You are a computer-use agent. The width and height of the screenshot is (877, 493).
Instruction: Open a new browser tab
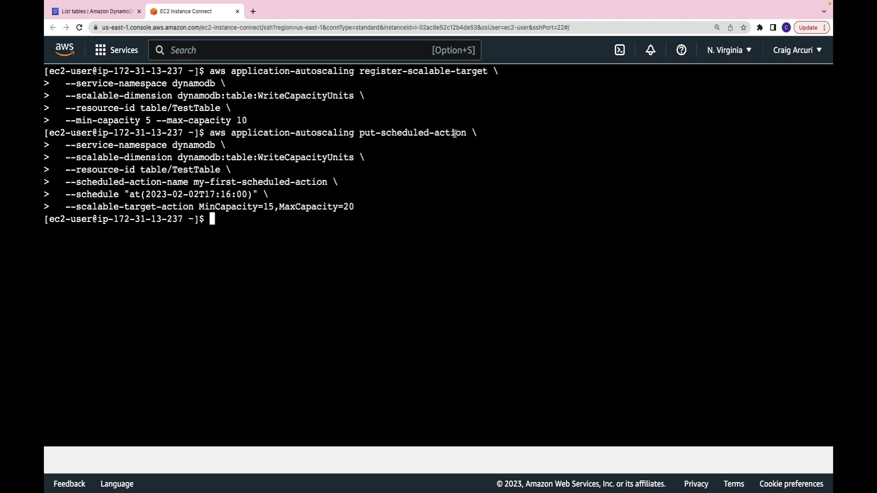[253, 11]
